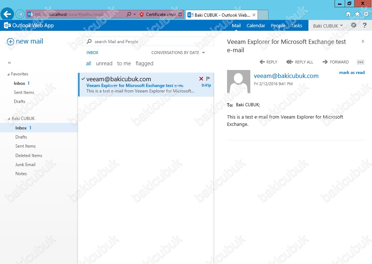The height and width of the screenshot is (264, 372).
Task: Open the Baki CUBUK account dropdown
Action: pyautogui.click(x=328, y=26)
